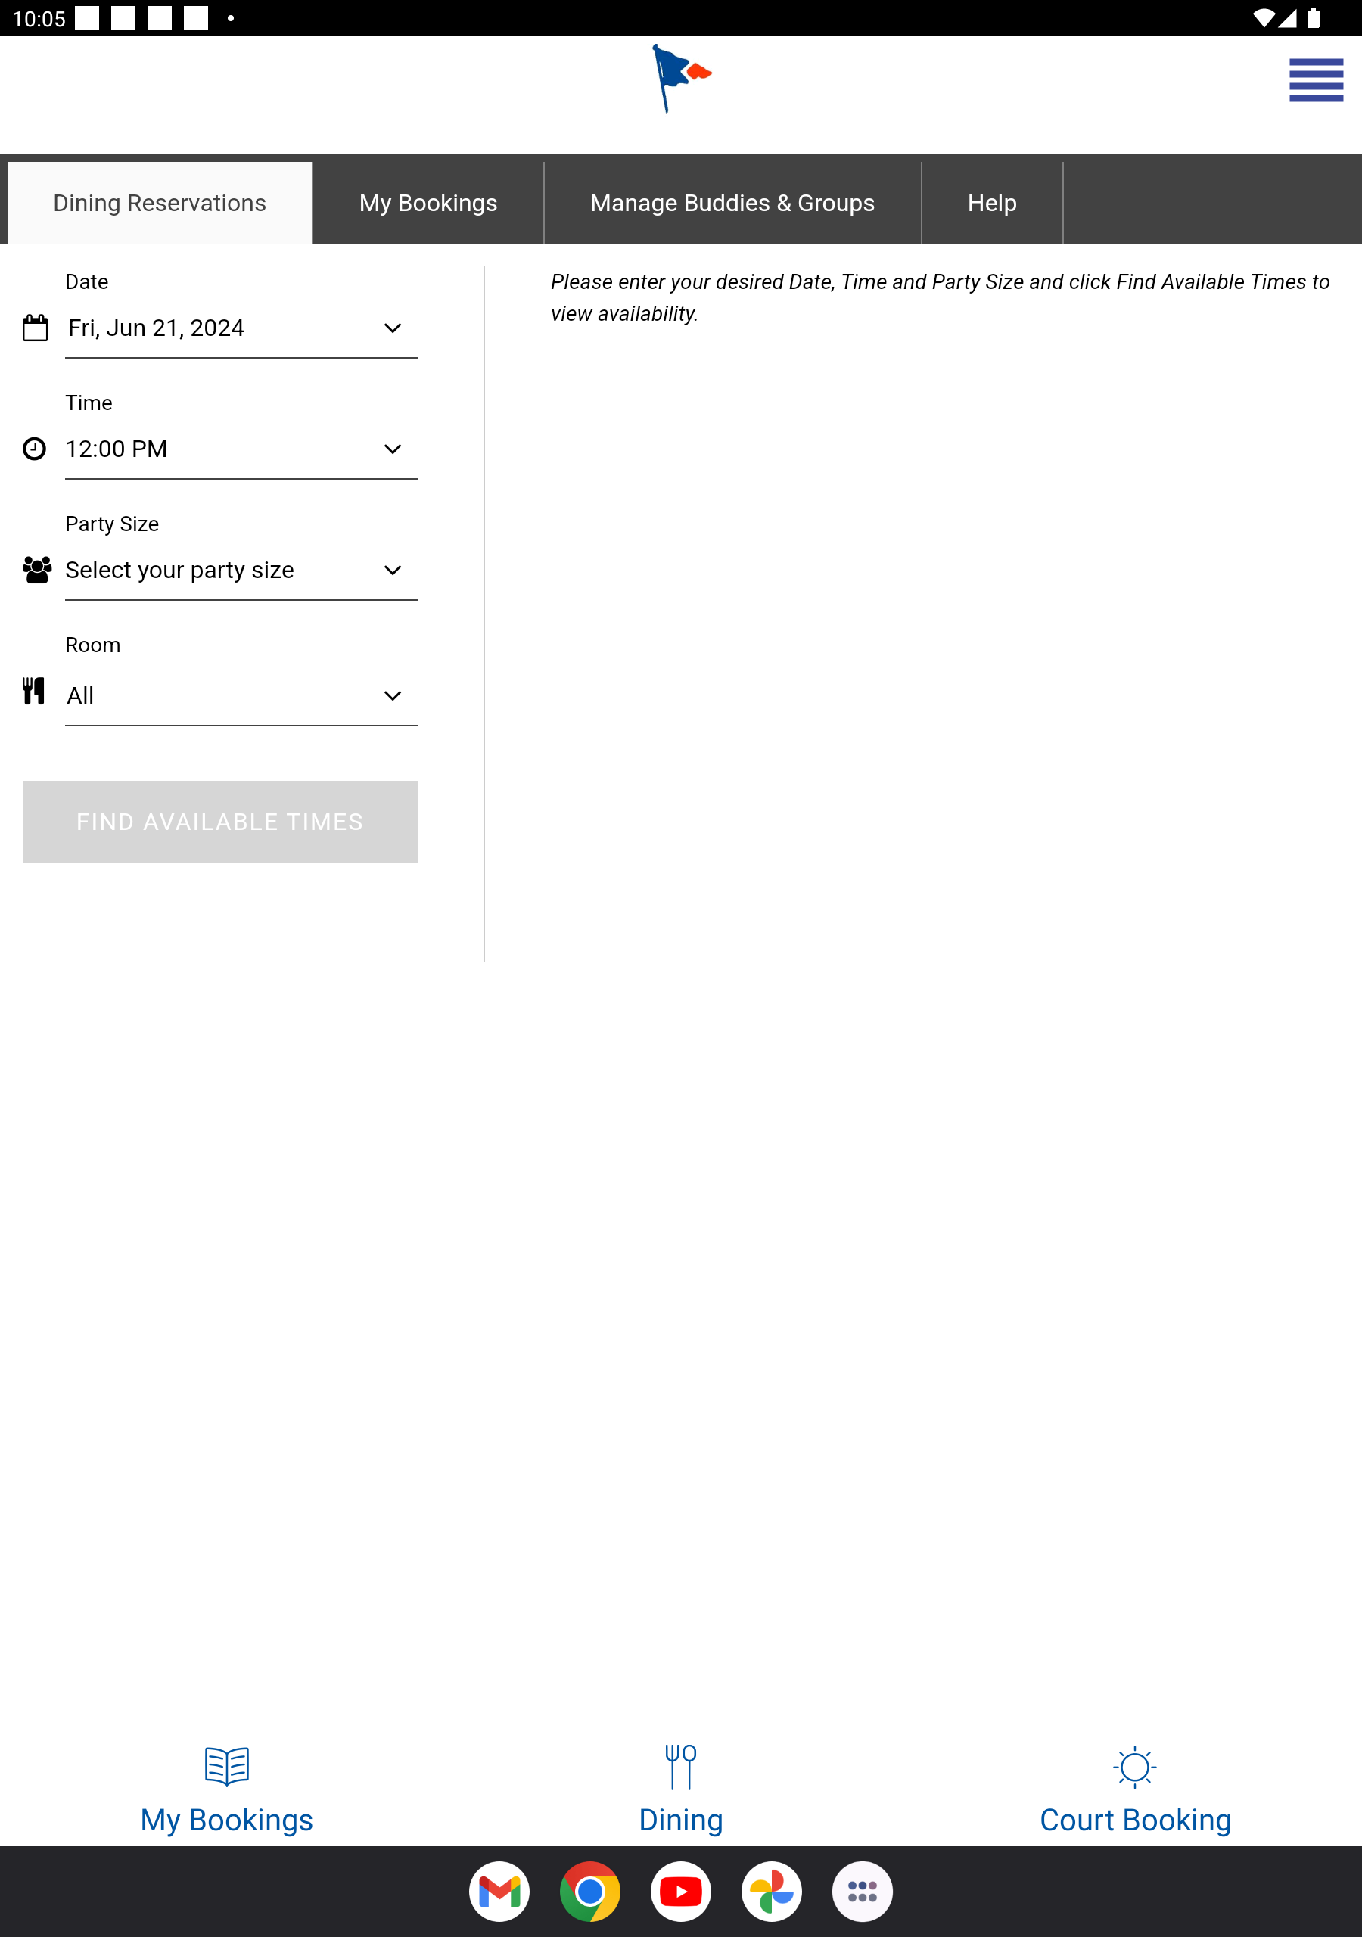
Task: Switch to Manage Buddies & Groups tab
Action: click(732, 203)
